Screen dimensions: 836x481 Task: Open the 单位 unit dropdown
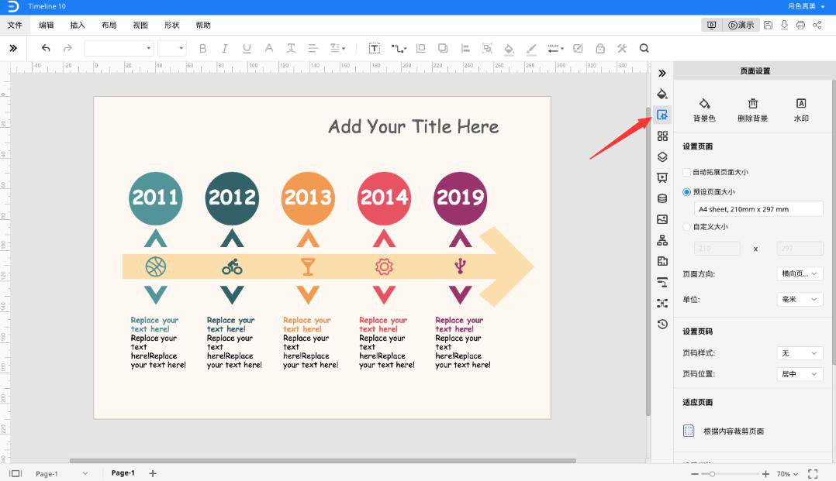pos(800,299)
